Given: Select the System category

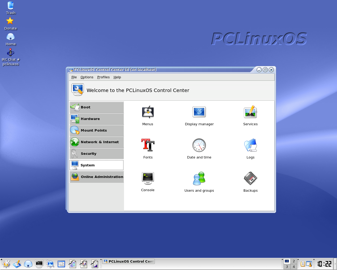Looking at the screenshot, I should (x=96, y=165).
